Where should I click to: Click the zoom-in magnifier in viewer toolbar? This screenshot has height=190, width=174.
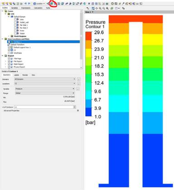click(x=100, y=9)
